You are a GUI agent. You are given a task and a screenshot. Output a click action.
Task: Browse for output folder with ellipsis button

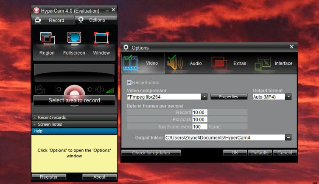tap(288, 137)
